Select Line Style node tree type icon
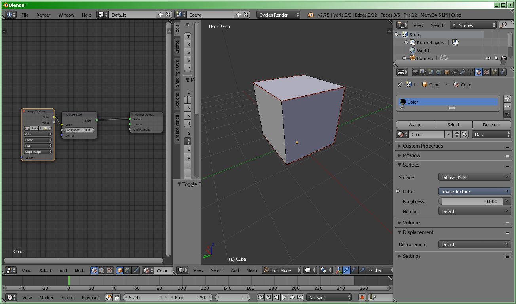Viewport: 516px width, 304px height. click(135, 270)
